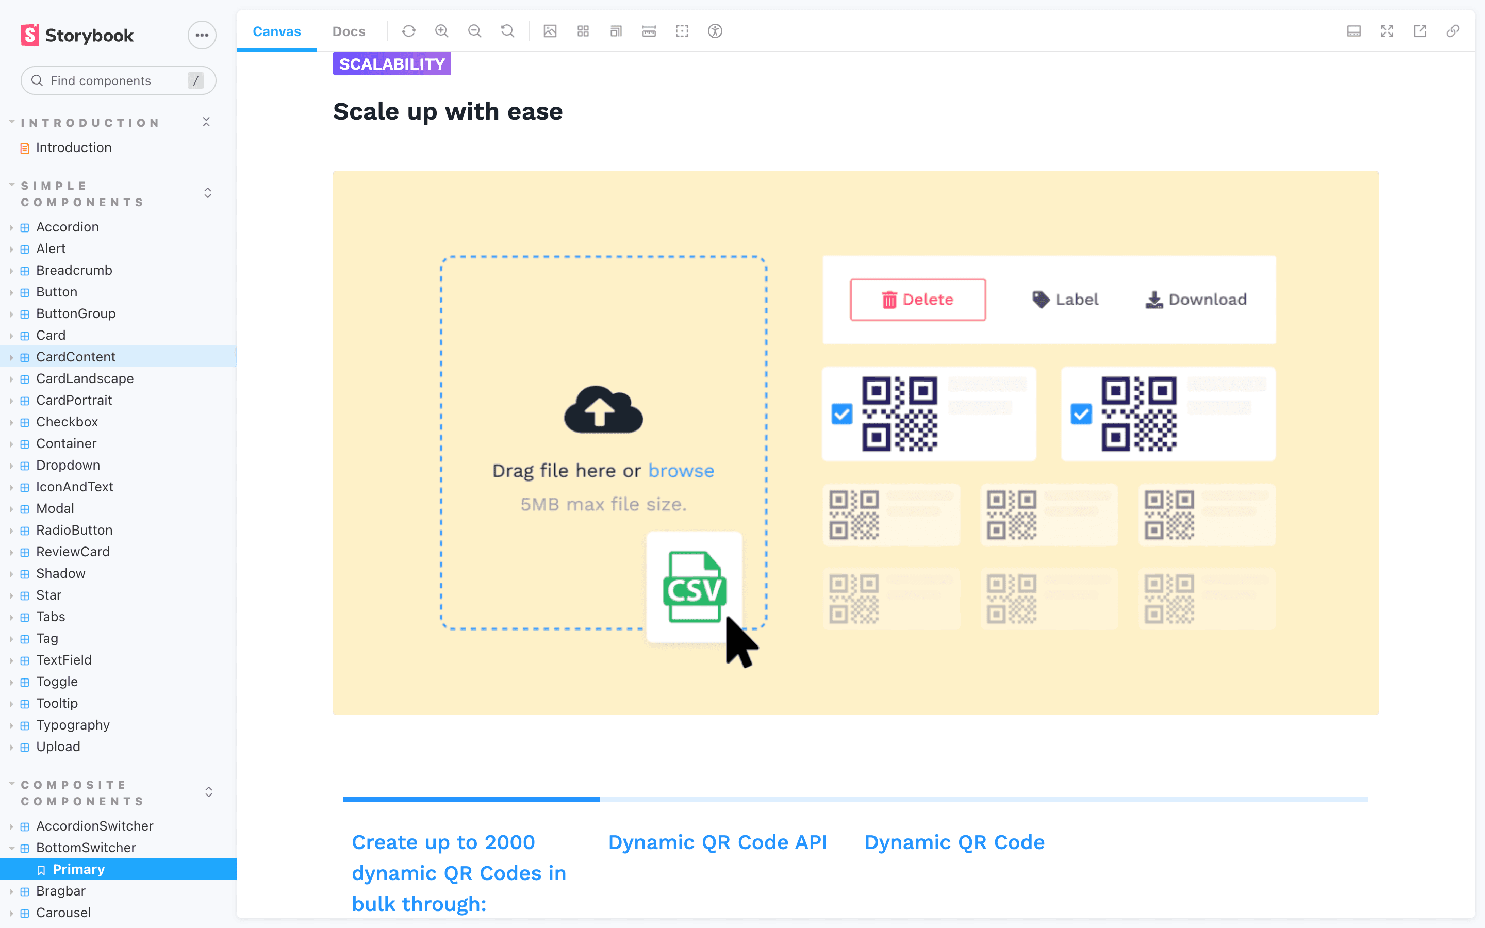Click the first selected QR code thumbnail
Viewport: 1485px width, 928px height.
900,415
